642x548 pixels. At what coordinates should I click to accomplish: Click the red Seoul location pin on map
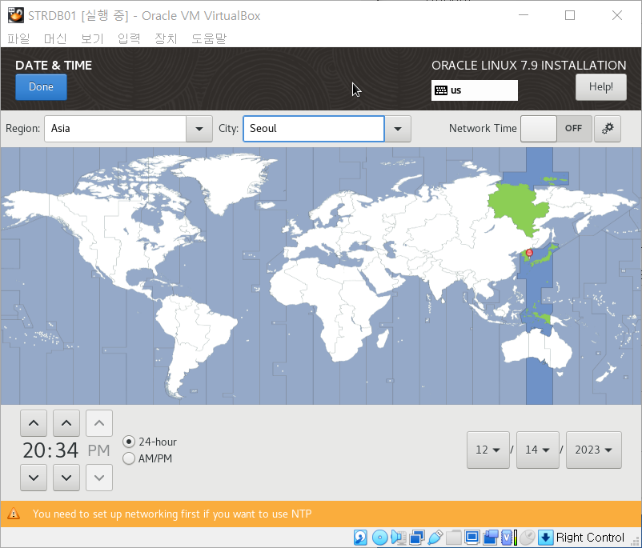[529, 254]
